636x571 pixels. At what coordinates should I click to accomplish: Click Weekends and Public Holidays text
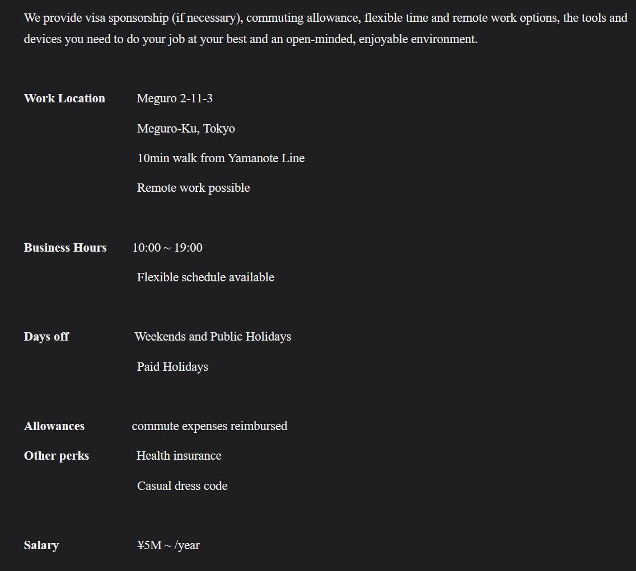213,337
